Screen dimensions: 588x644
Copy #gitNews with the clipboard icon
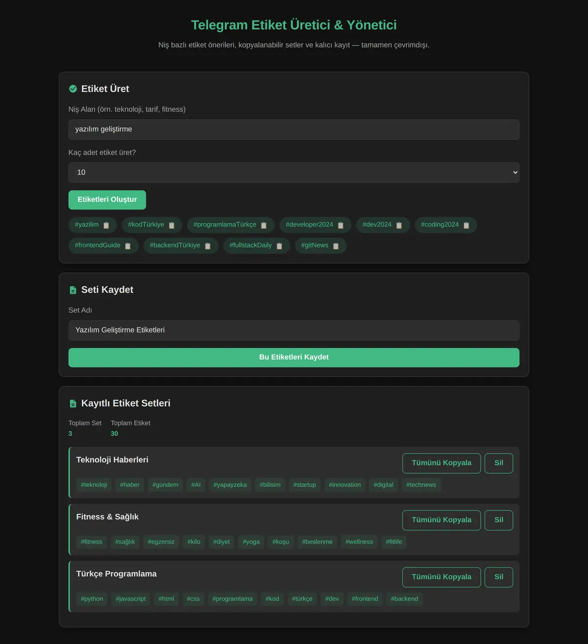[x=336, y=246]
